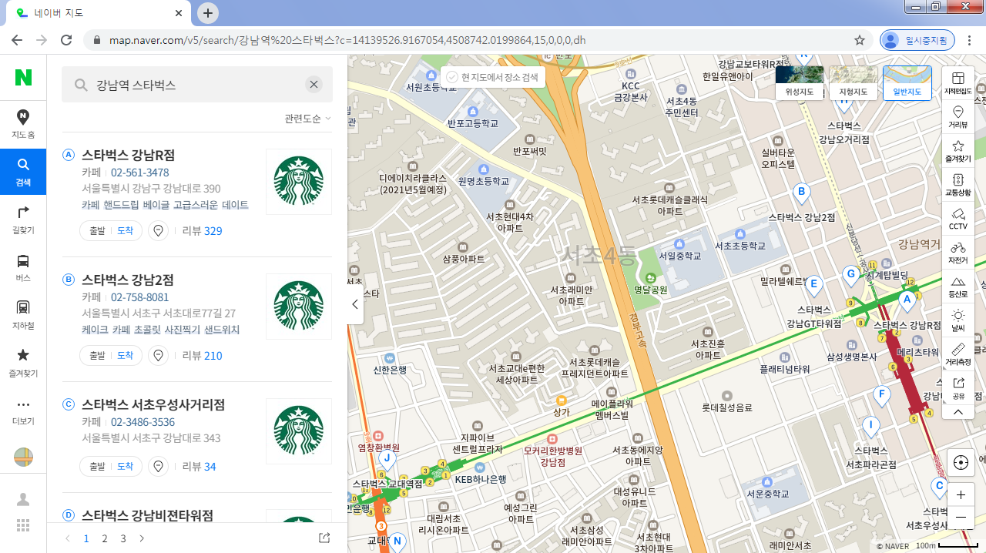Toggle 등산로 hiking trail layer

click(958, 287)
